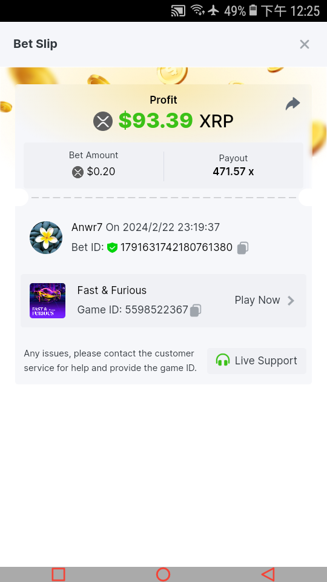Open the Fast & Furious game thumbnail

pyautogui.click(x=47, y=301)
